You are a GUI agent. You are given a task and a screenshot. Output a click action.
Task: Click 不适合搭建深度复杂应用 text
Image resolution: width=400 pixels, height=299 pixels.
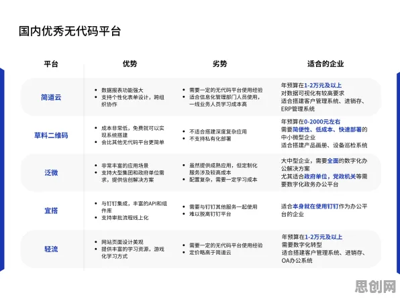(218, 131)
